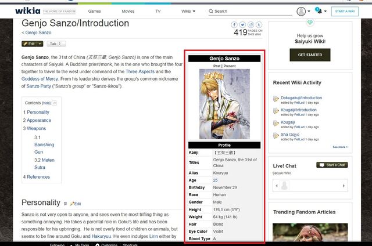Image resolution: width=372 pixels, height=246 pixels.
Task: Click START A WIKI button
Action: pos(345,11)
